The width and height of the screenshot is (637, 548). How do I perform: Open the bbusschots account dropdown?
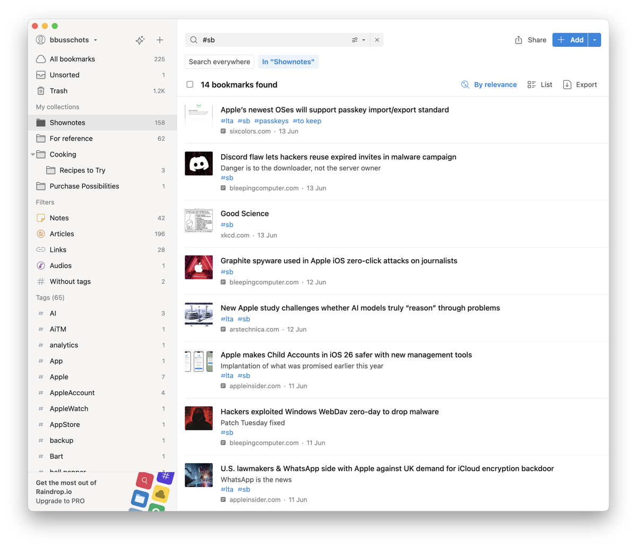[66, 40]
